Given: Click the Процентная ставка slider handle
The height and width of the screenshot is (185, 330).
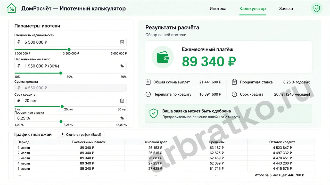Looking at the screenshot, I should (61, 122).
